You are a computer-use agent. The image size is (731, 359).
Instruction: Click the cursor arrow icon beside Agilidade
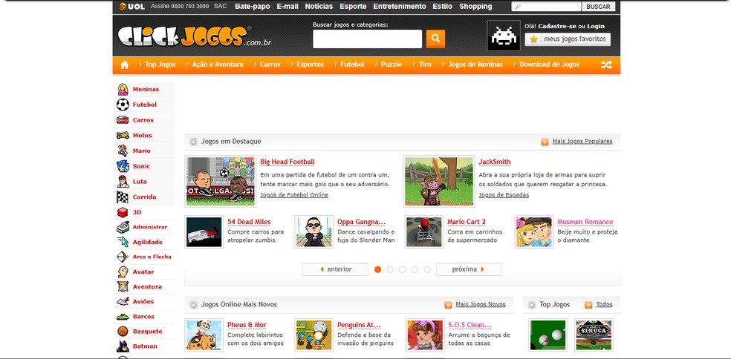[123, 242]
